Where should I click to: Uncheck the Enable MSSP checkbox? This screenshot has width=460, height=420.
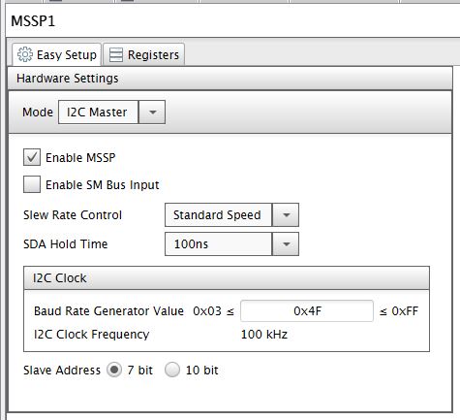click(32, 157)
